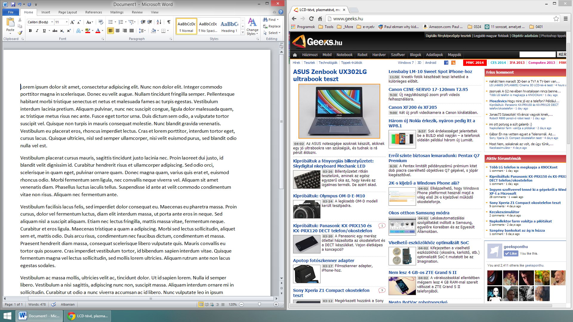
Task: Click the MWC 2014 red button
Action: [x=475, y=63]
